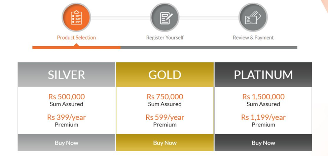This screenshot has width=328, height=156.
Task: Go to the Review & Payment step label
Action: (x=253, y=38)
